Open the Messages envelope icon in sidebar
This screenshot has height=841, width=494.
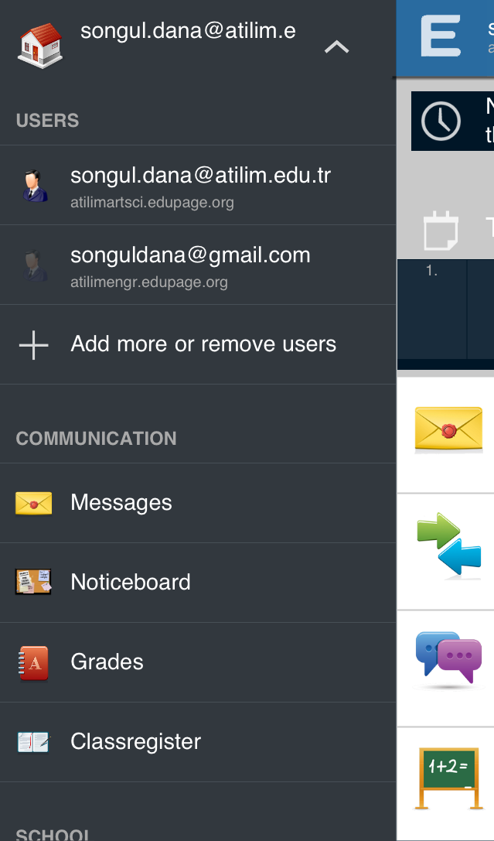click(33, 504)
